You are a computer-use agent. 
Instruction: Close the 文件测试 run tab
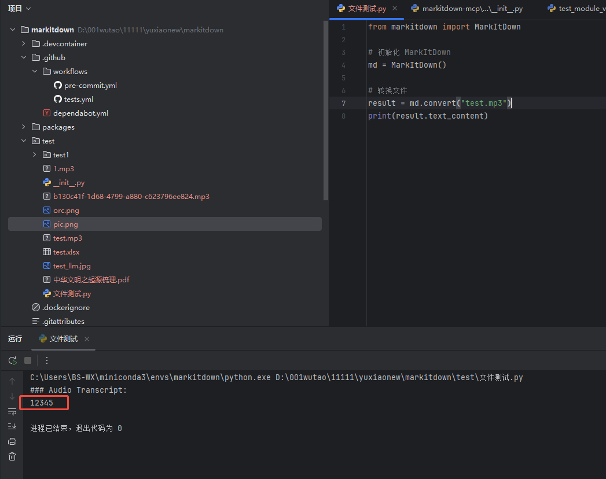tap(87, 339)
